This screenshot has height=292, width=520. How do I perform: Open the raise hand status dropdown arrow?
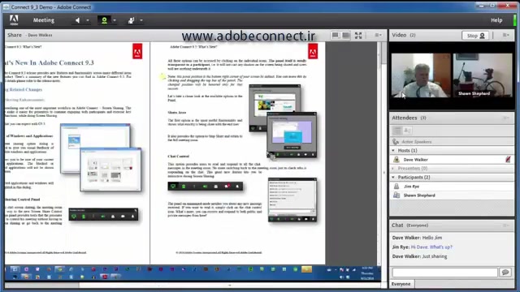141,20
